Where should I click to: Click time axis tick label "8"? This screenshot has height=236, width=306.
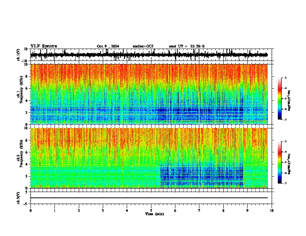click(223, 211)
